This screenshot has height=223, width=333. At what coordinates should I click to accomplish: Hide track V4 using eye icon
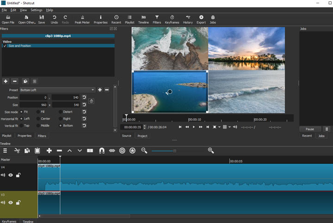(x=11, y=175)
